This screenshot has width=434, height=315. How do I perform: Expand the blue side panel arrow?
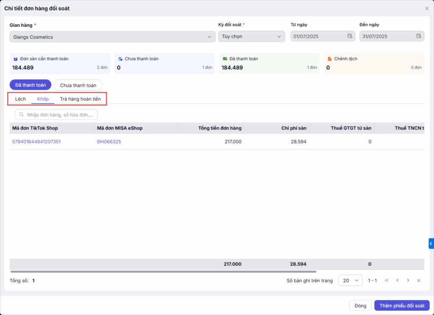(x=431, y=244)
